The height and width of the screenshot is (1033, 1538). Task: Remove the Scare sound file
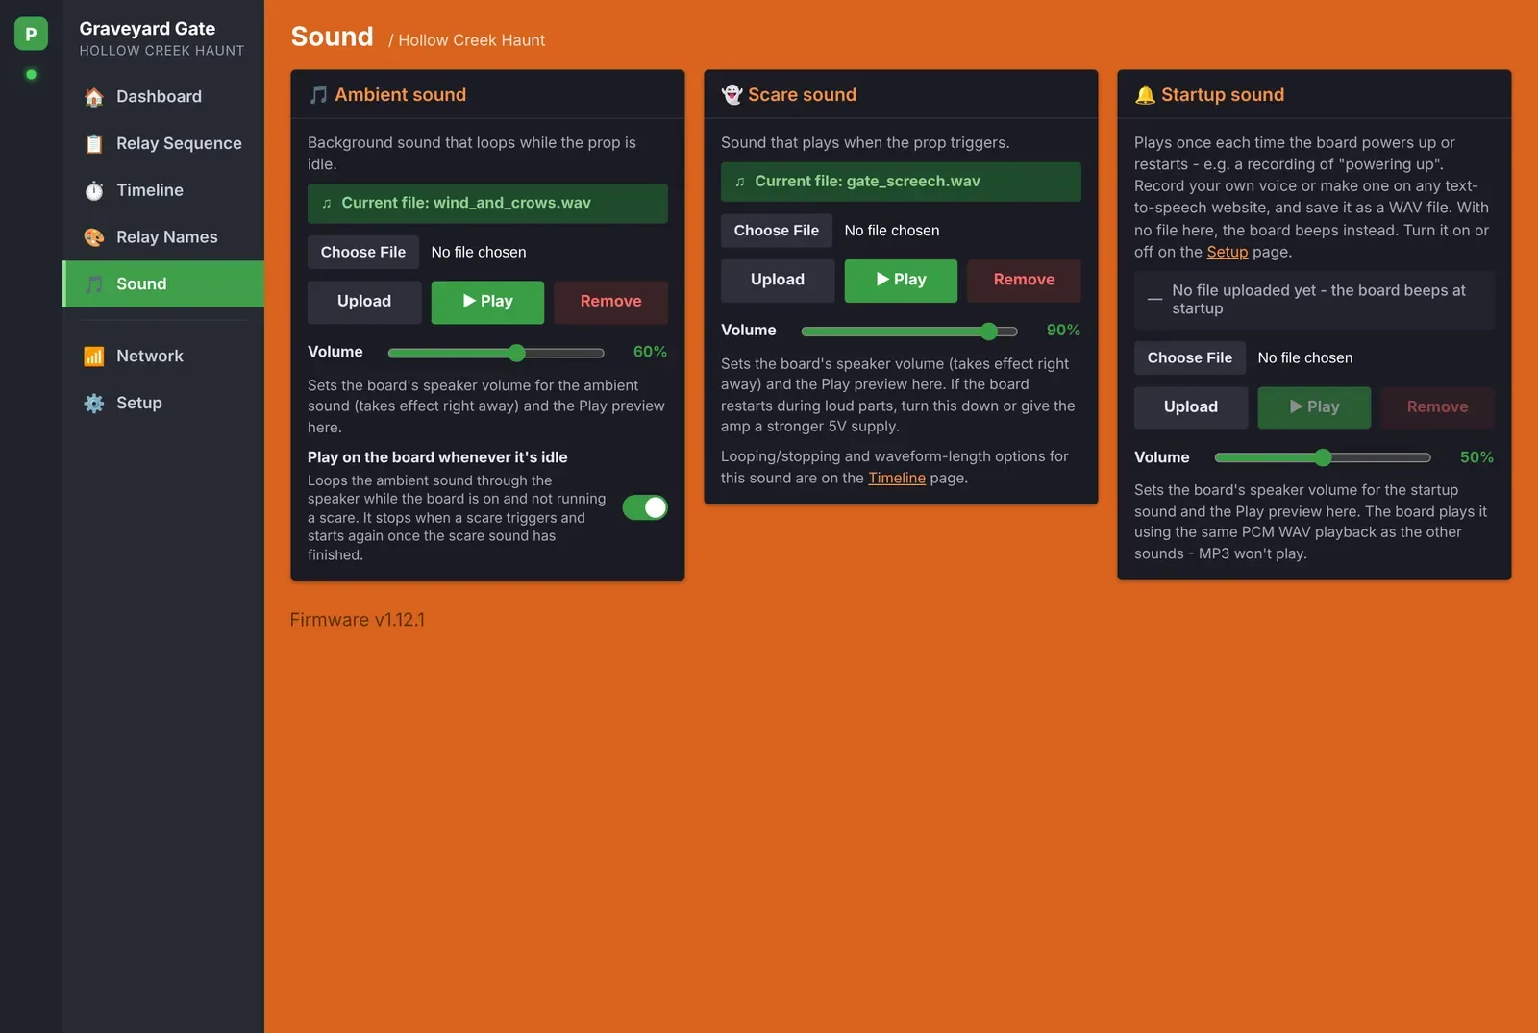pyautogui.click(x=1024, y=281)
